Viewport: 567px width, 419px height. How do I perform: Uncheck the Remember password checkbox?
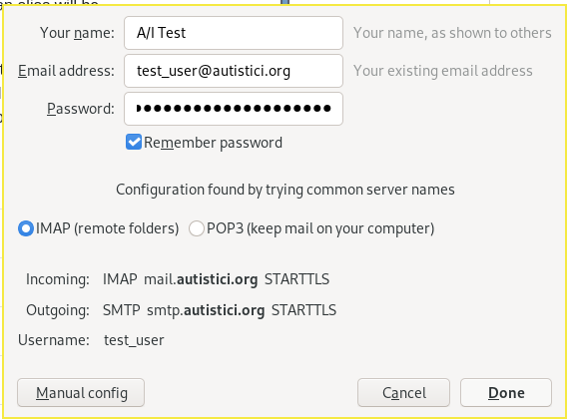(x=134, y=142)
